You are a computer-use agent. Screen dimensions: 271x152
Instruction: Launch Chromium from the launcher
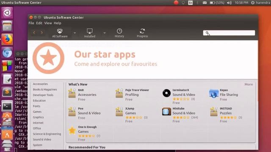(7, 52)
